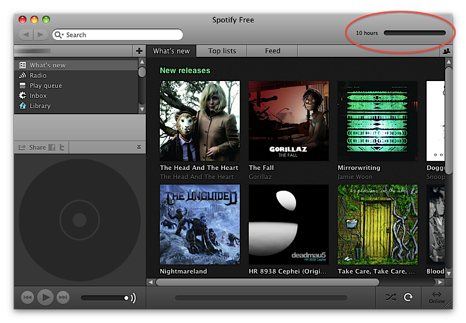Go forward with the right arrow button
This screenshot has width=466, height=323.
coord(41,35)
